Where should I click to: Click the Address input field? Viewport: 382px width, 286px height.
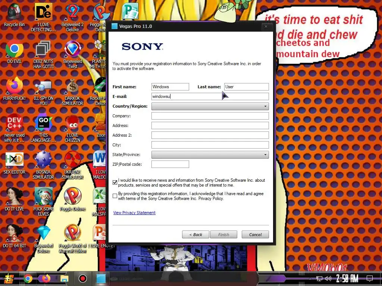click(210, 125)
